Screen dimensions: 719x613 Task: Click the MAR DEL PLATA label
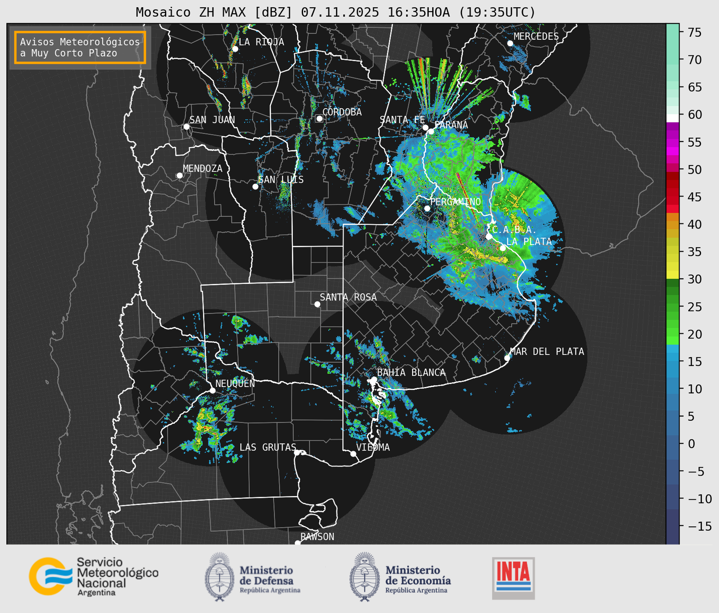pyautogui.click(x=547, y=352)
